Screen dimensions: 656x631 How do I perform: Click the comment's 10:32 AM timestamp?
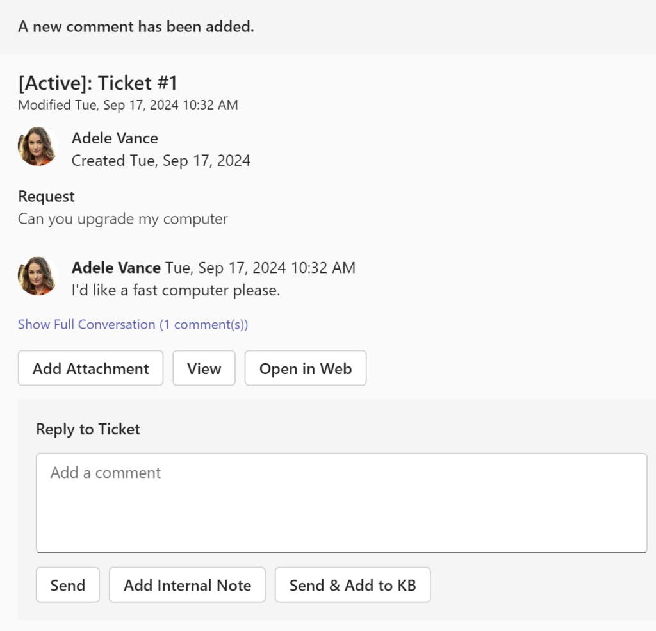click(x=260, y=267)
